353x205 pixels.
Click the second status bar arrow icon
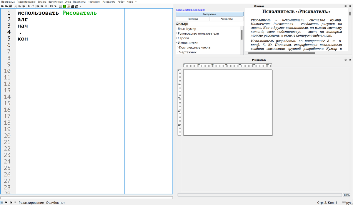tap(6, 203)
